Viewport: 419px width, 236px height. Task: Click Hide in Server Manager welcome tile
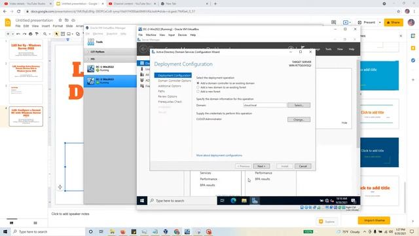coord(344,123)
